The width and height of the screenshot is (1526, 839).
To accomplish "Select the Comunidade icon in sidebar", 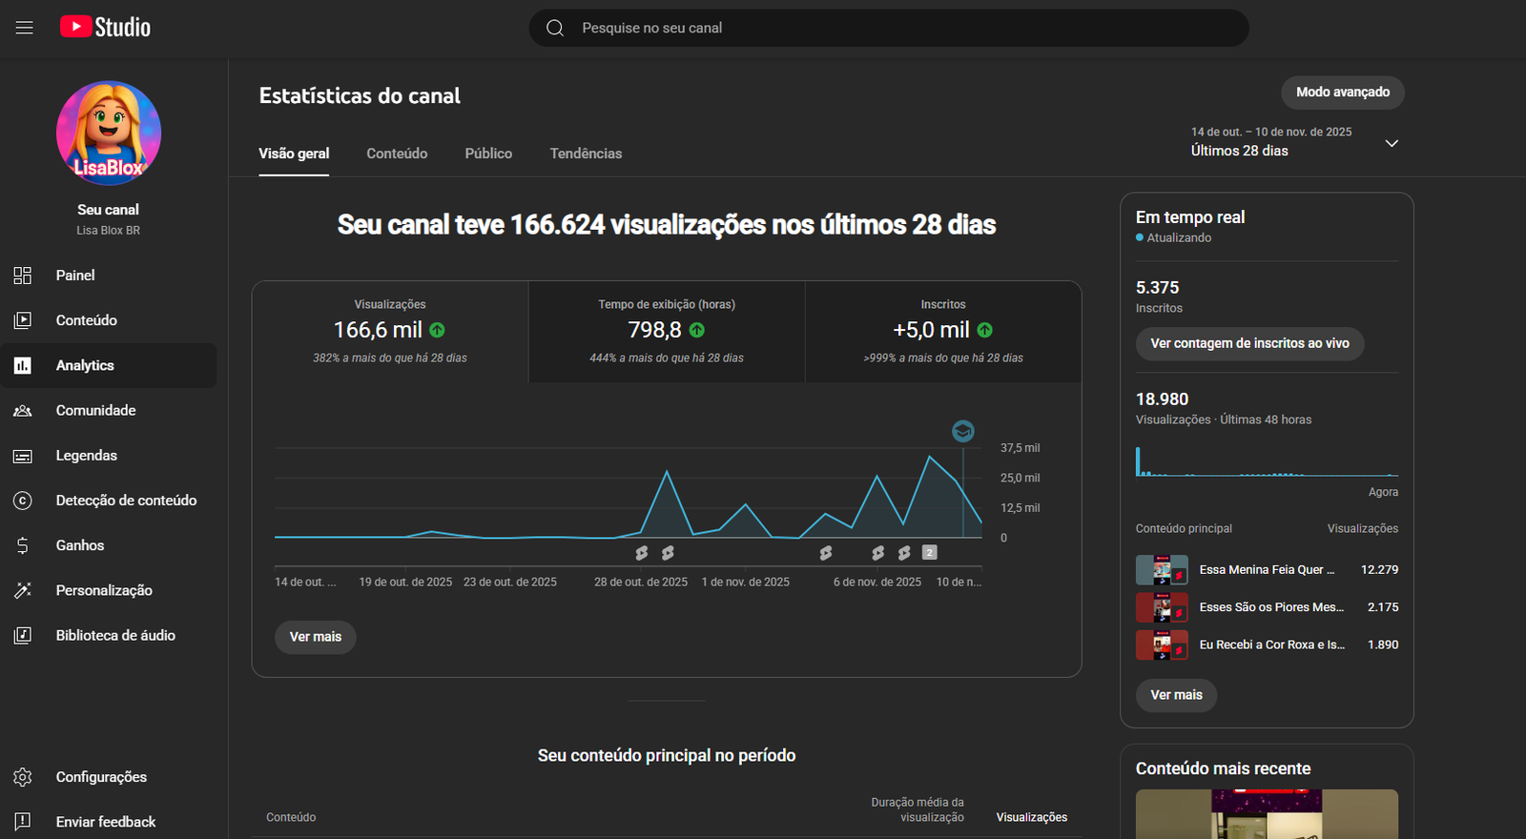I will click(23, 411).
